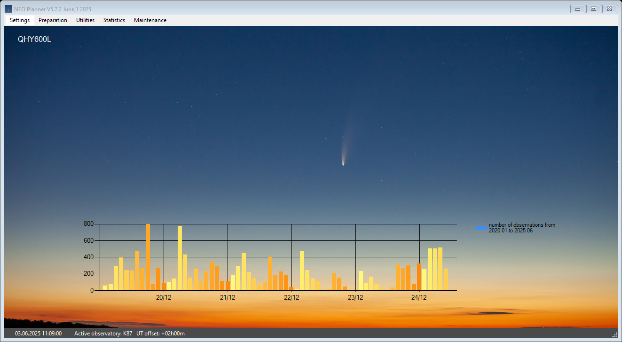Open the Utilities menu
The image size is (622, 342).
(85, 20)
